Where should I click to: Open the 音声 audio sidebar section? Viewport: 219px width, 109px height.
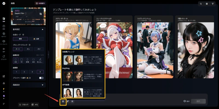[x=4, y=50]
